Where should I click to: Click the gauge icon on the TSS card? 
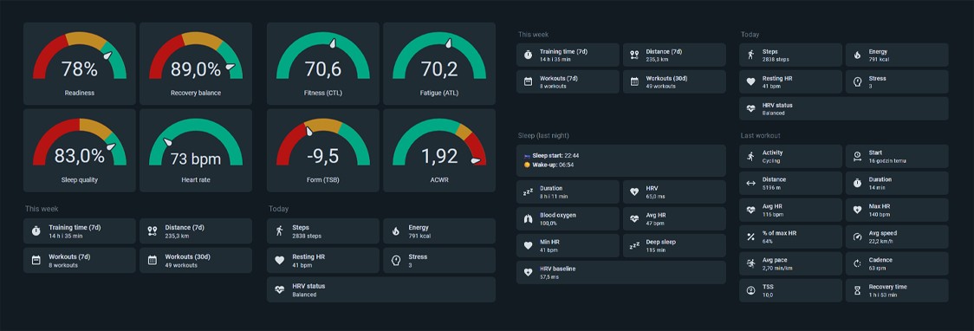click(751, 290)
